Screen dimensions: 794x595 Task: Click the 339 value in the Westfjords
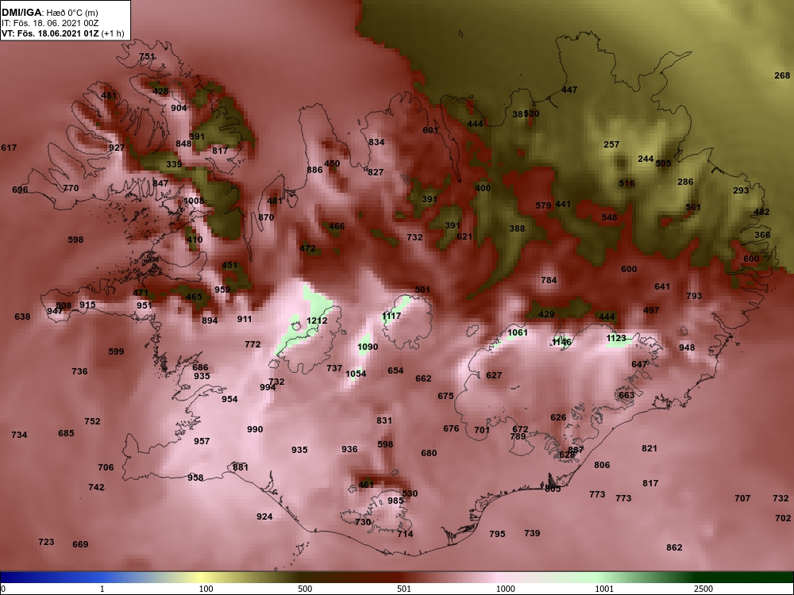coord(174,164)
